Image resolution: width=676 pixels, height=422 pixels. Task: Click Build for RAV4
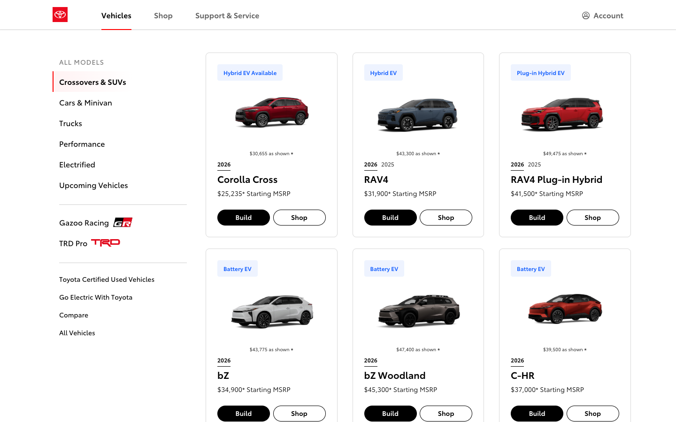click(391, 218)
